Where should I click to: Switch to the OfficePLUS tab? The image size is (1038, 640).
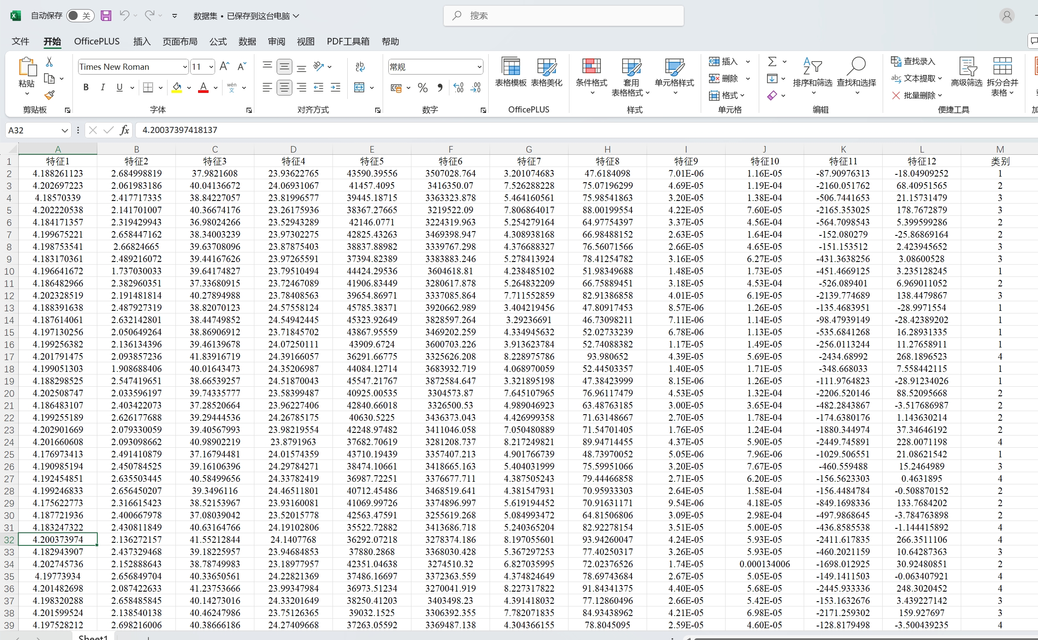coord(97,41)
